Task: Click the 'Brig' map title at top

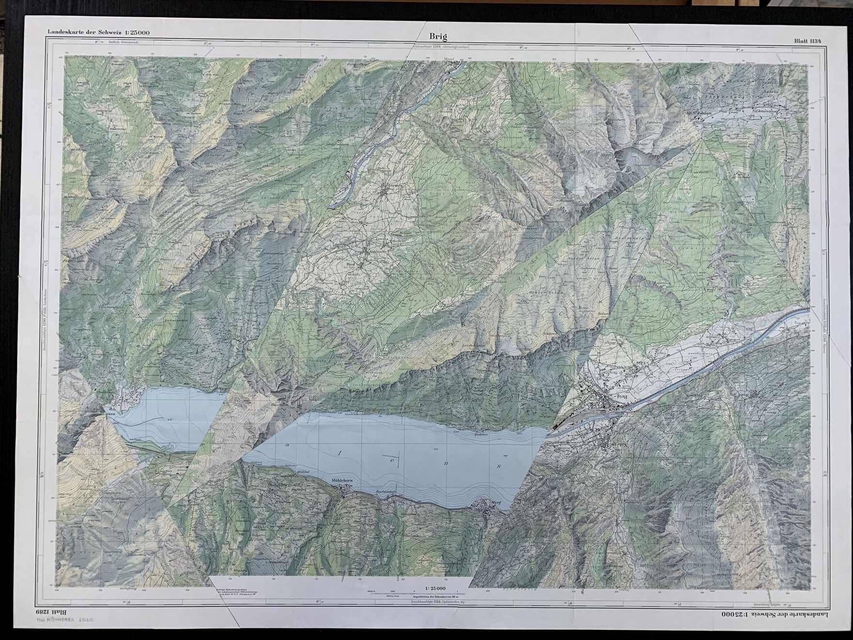Action: point(438,36)
